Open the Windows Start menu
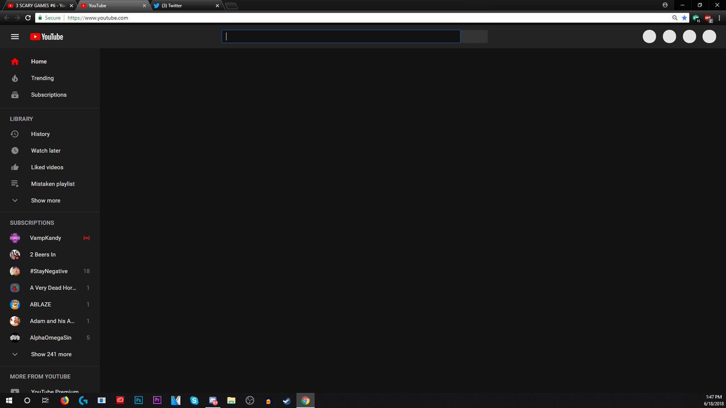The image size is (726, 408). point(8,400)
